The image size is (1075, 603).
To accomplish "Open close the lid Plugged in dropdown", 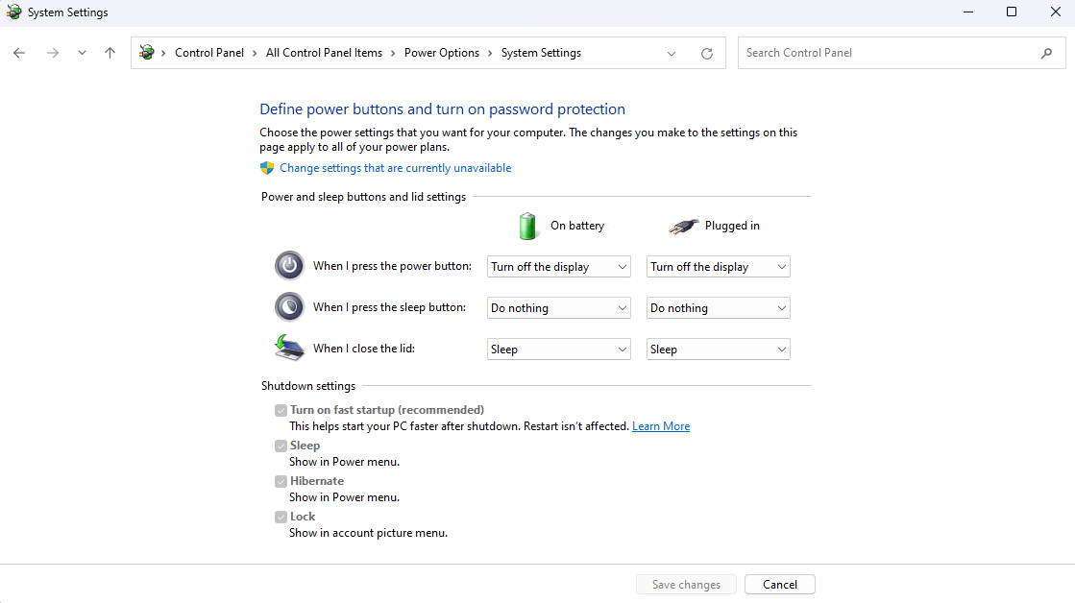I will (x=718, y=349).
